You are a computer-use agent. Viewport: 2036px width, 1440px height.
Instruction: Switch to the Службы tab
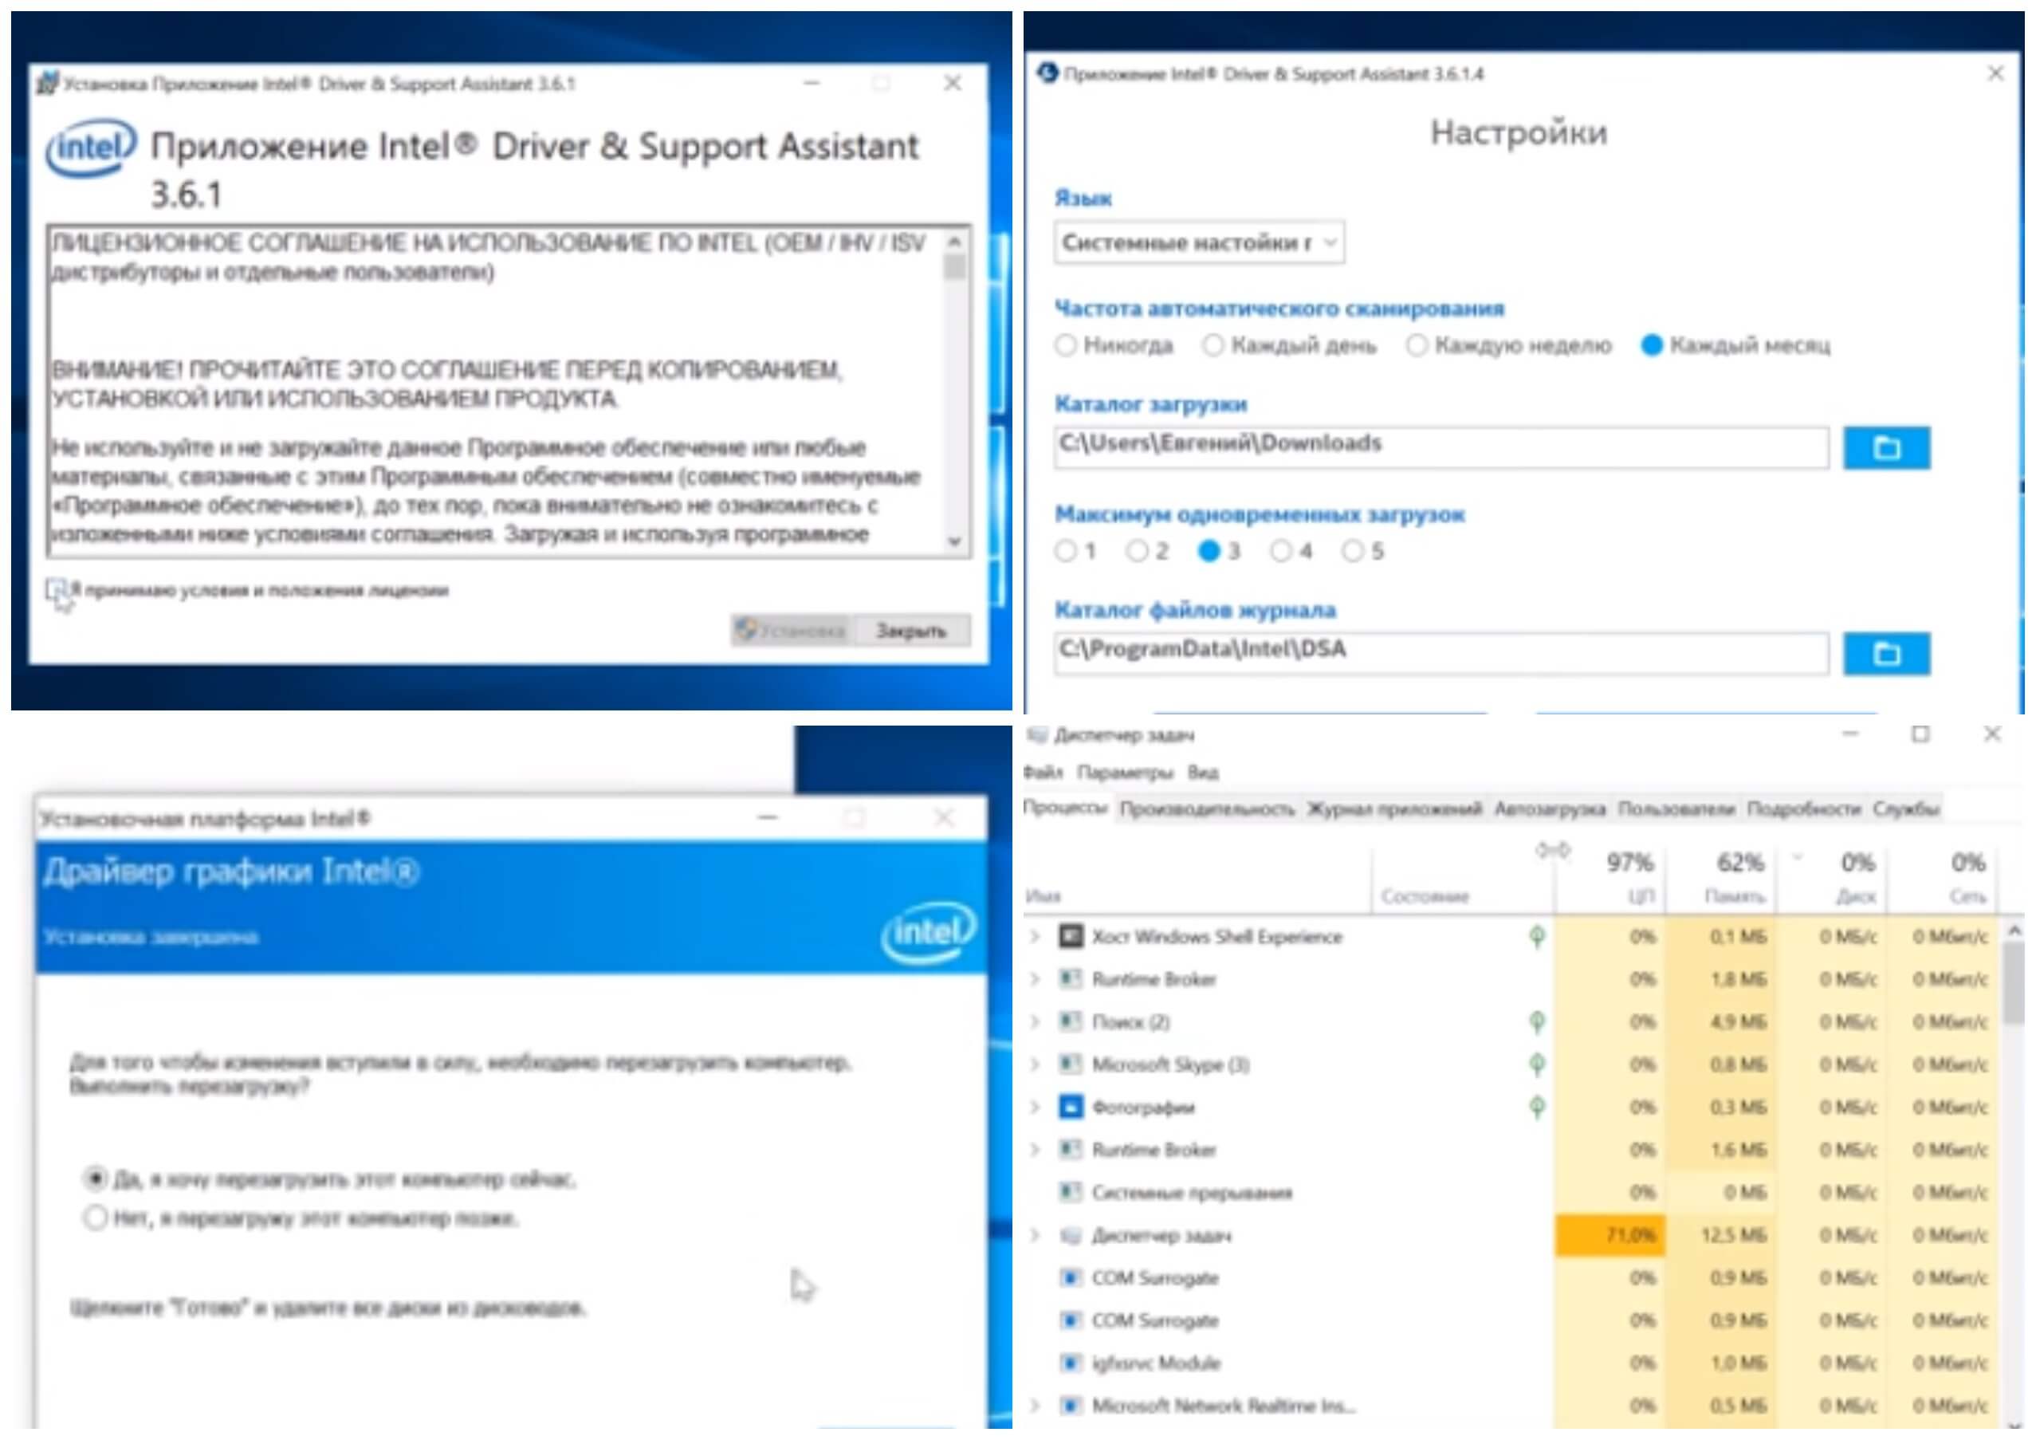(1905, 809)
